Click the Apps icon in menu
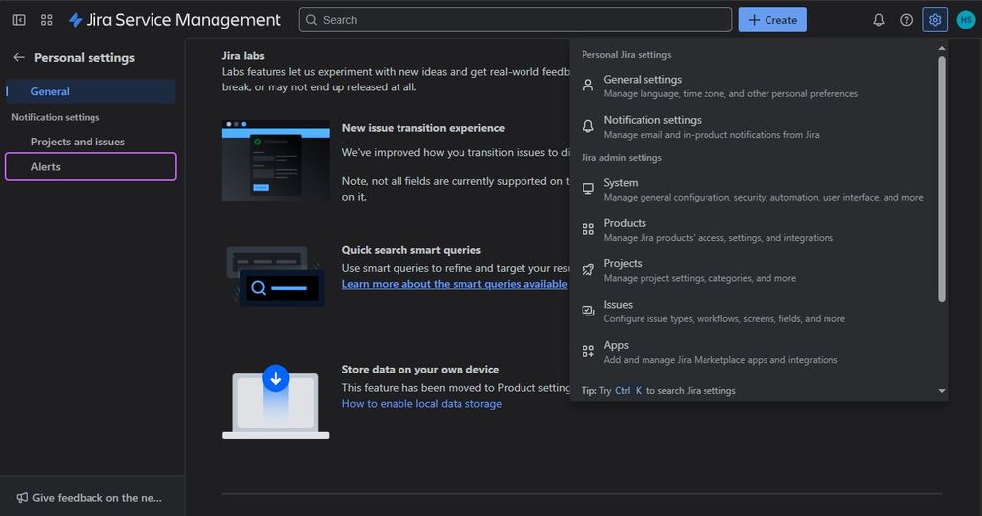 pos(588,351)
